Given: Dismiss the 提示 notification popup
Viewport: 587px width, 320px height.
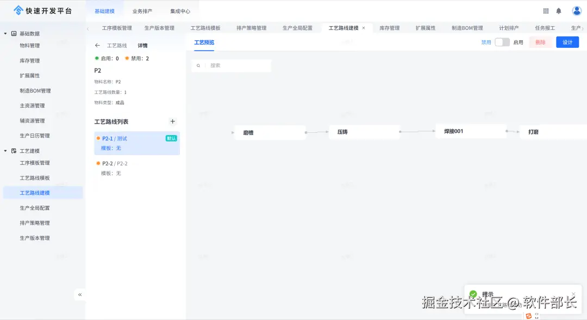Looking at the screenshot, I should pos(573,294).
